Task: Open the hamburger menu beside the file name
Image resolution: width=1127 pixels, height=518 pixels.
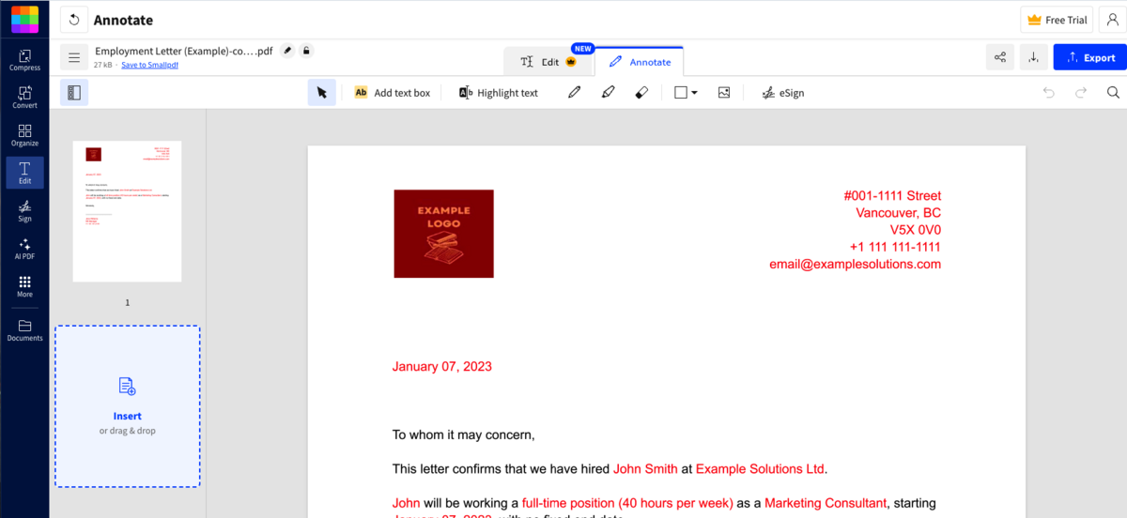Action: coord(74,57)
